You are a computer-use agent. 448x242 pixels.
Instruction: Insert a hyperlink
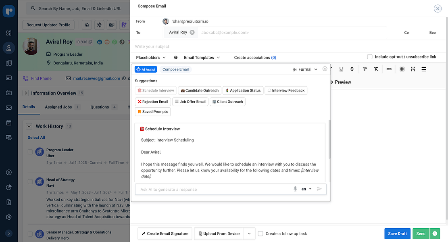(389, 69)
